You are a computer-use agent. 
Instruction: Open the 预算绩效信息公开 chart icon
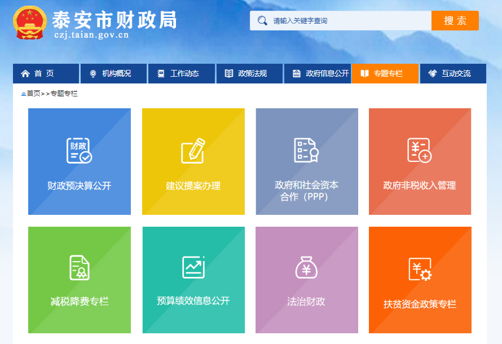tap(193, 267)
